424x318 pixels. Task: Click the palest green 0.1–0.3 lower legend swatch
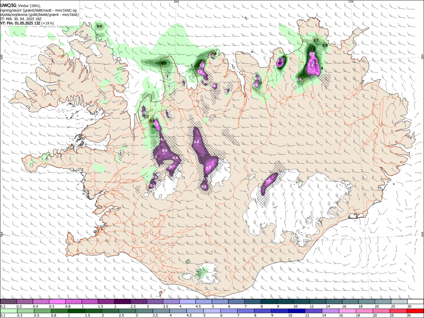(9, 311)
